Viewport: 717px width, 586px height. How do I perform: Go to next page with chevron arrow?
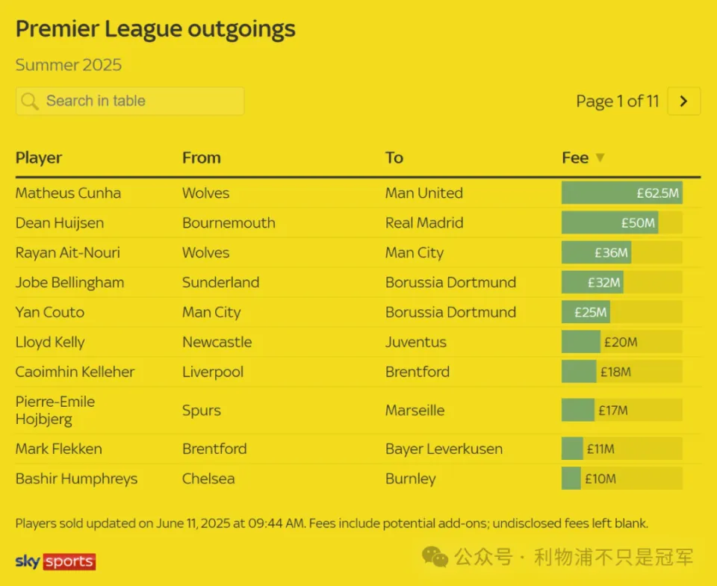[x=683, y=101]
